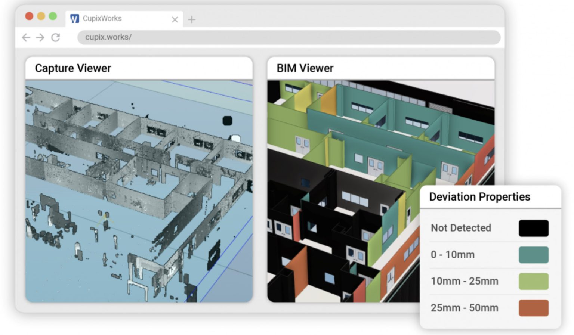Collapse the BIM Viewer panel header

[x=305, y=68]
